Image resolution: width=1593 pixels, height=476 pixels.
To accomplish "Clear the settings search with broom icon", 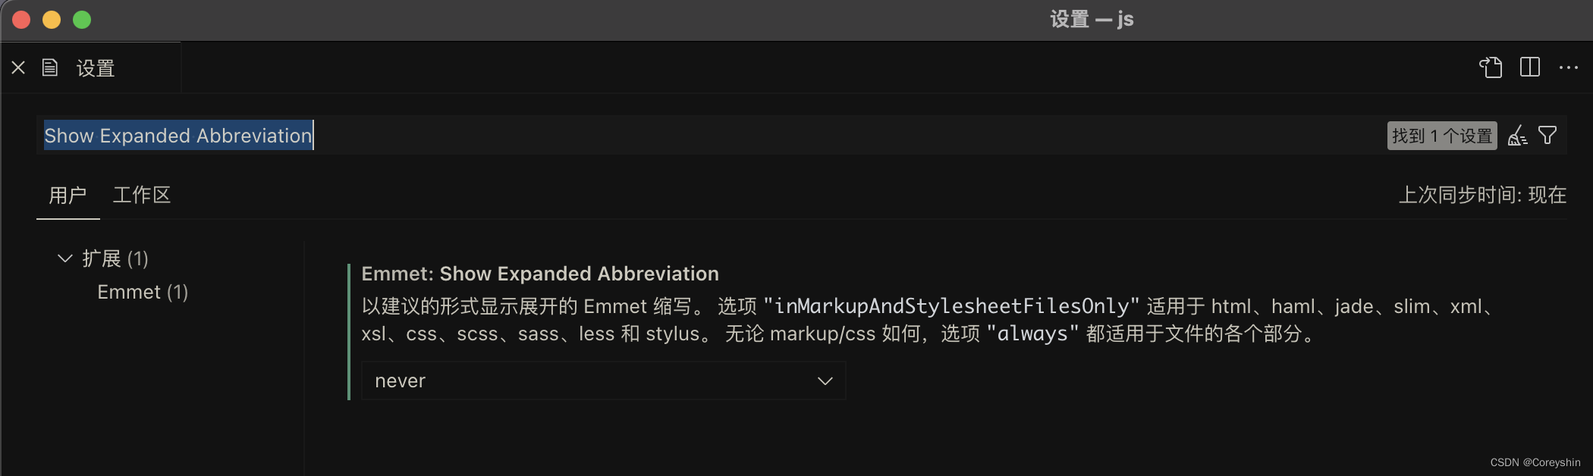I will 1517,135.
